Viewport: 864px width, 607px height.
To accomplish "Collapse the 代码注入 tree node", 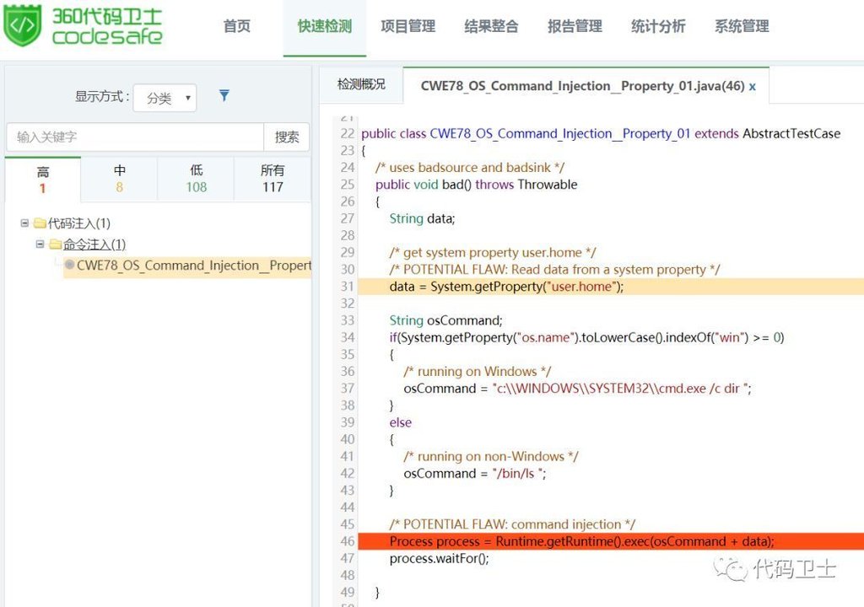I will click(x=24, y=223).
